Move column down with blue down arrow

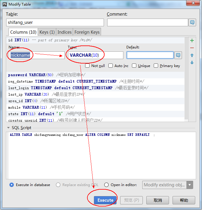[x=192, y=63]
